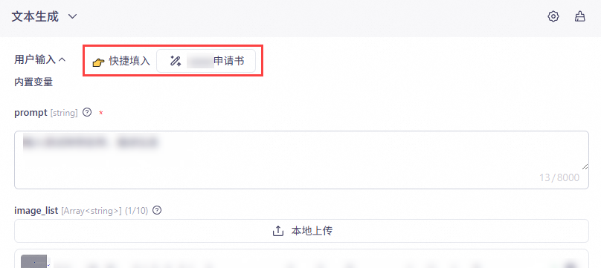Click the 快捷填入 label text
The image size is (601, 268).
129,61
